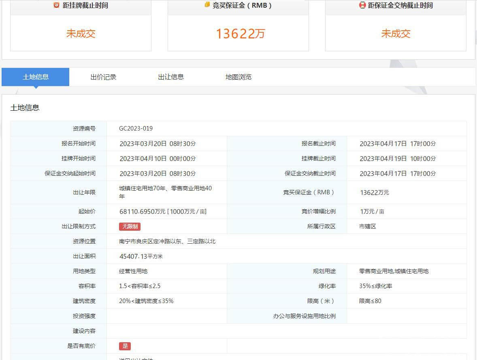Click the 13622万 deposit amount

coord(241,34)
